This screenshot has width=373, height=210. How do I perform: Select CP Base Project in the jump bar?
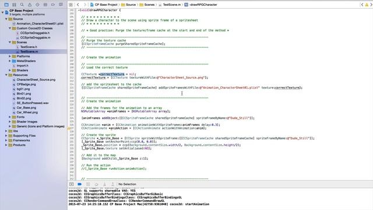(104, 5)
